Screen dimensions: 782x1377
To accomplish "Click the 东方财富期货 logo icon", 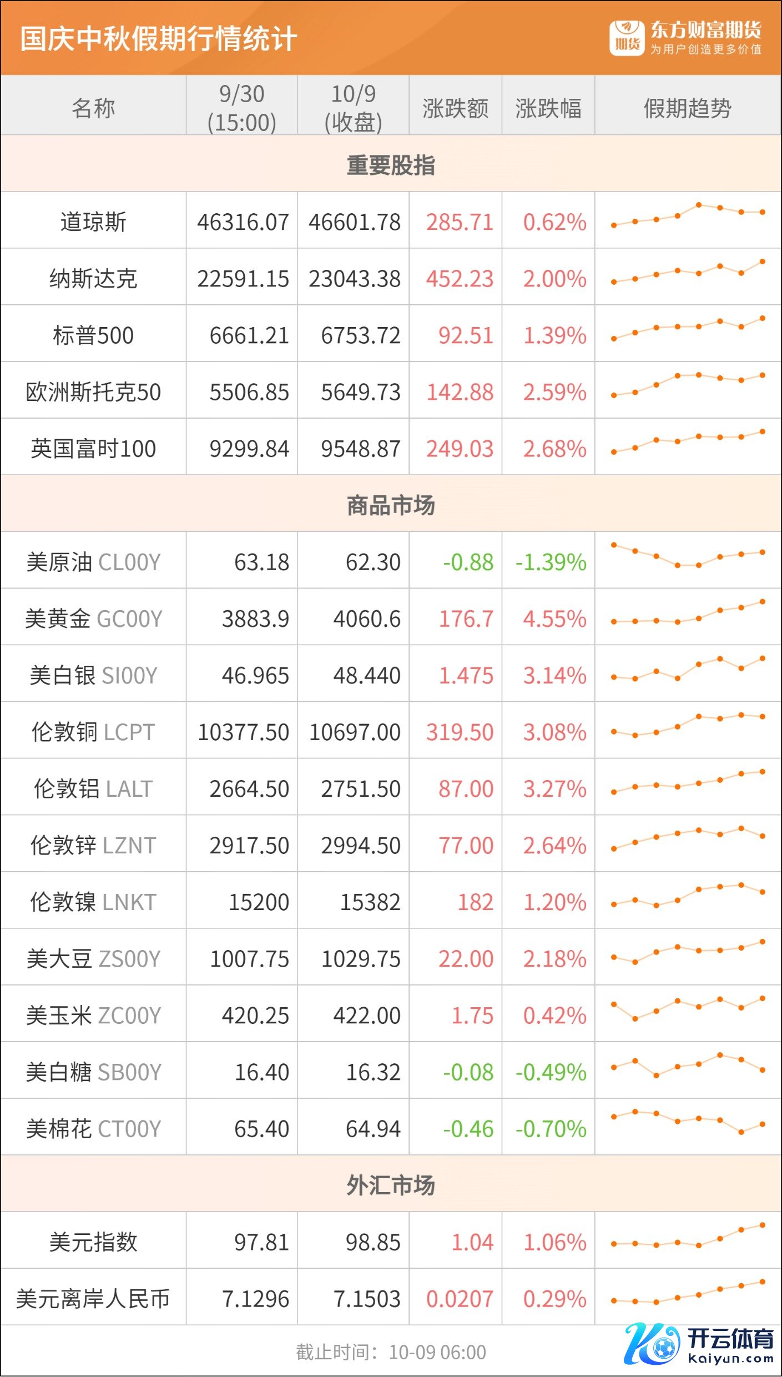I will pos(626,38).
